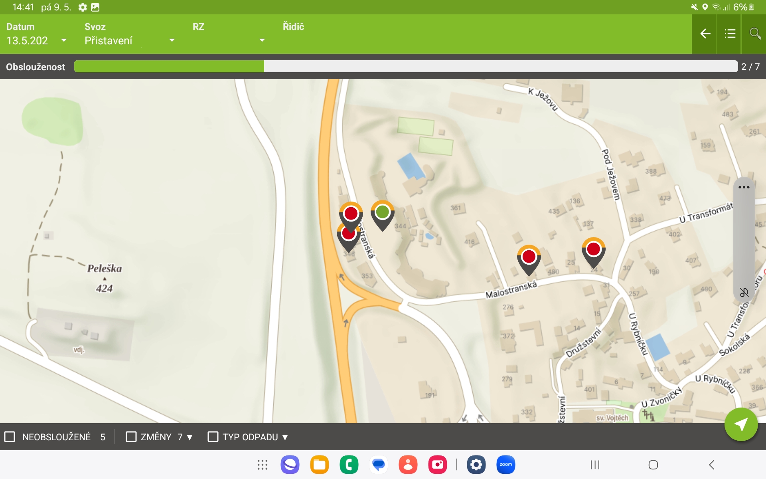
Task: Enable the Neobsloužené checkbox
Action: [10, 437]
